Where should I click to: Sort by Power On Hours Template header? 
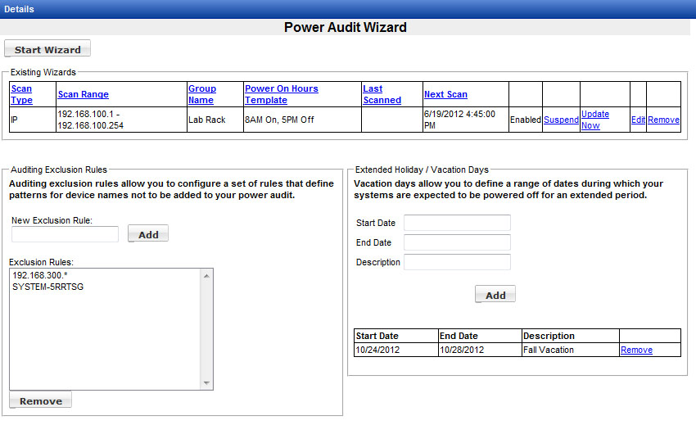[281, 94]
